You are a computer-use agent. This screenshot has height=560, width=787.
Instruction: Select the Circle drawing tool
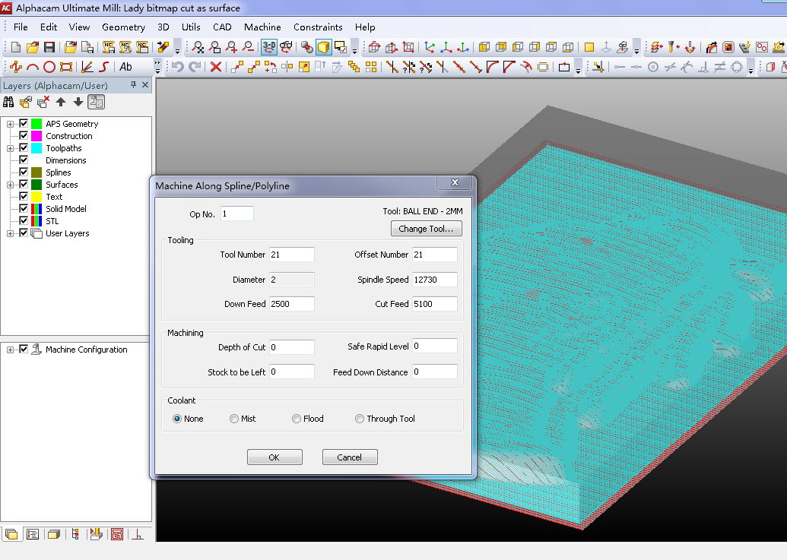[49, 67]
